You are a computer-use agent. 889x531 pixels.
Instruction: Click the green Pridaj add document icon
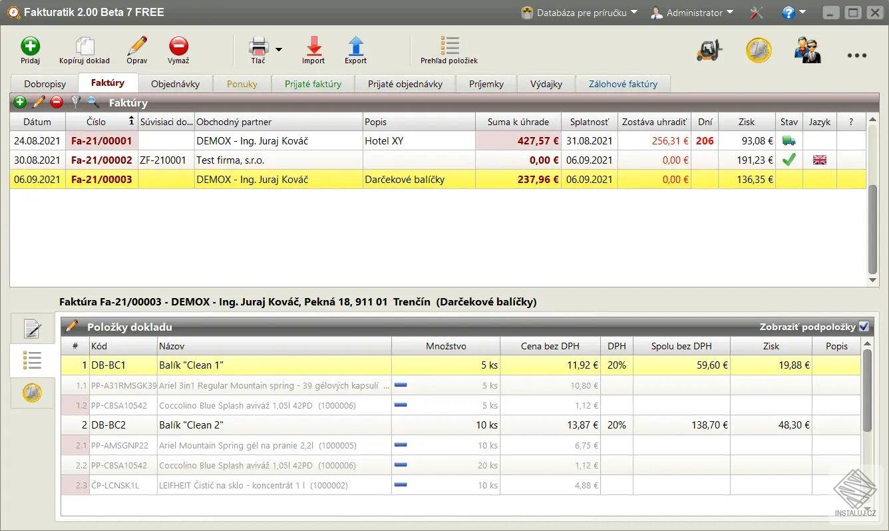(x=30, y=47)
